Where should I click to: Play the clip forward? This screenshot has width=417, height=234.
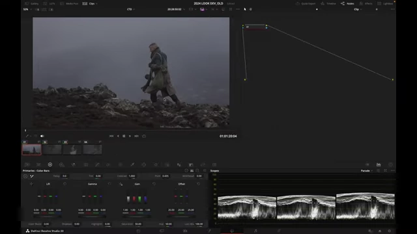click(x=130, y=136)
